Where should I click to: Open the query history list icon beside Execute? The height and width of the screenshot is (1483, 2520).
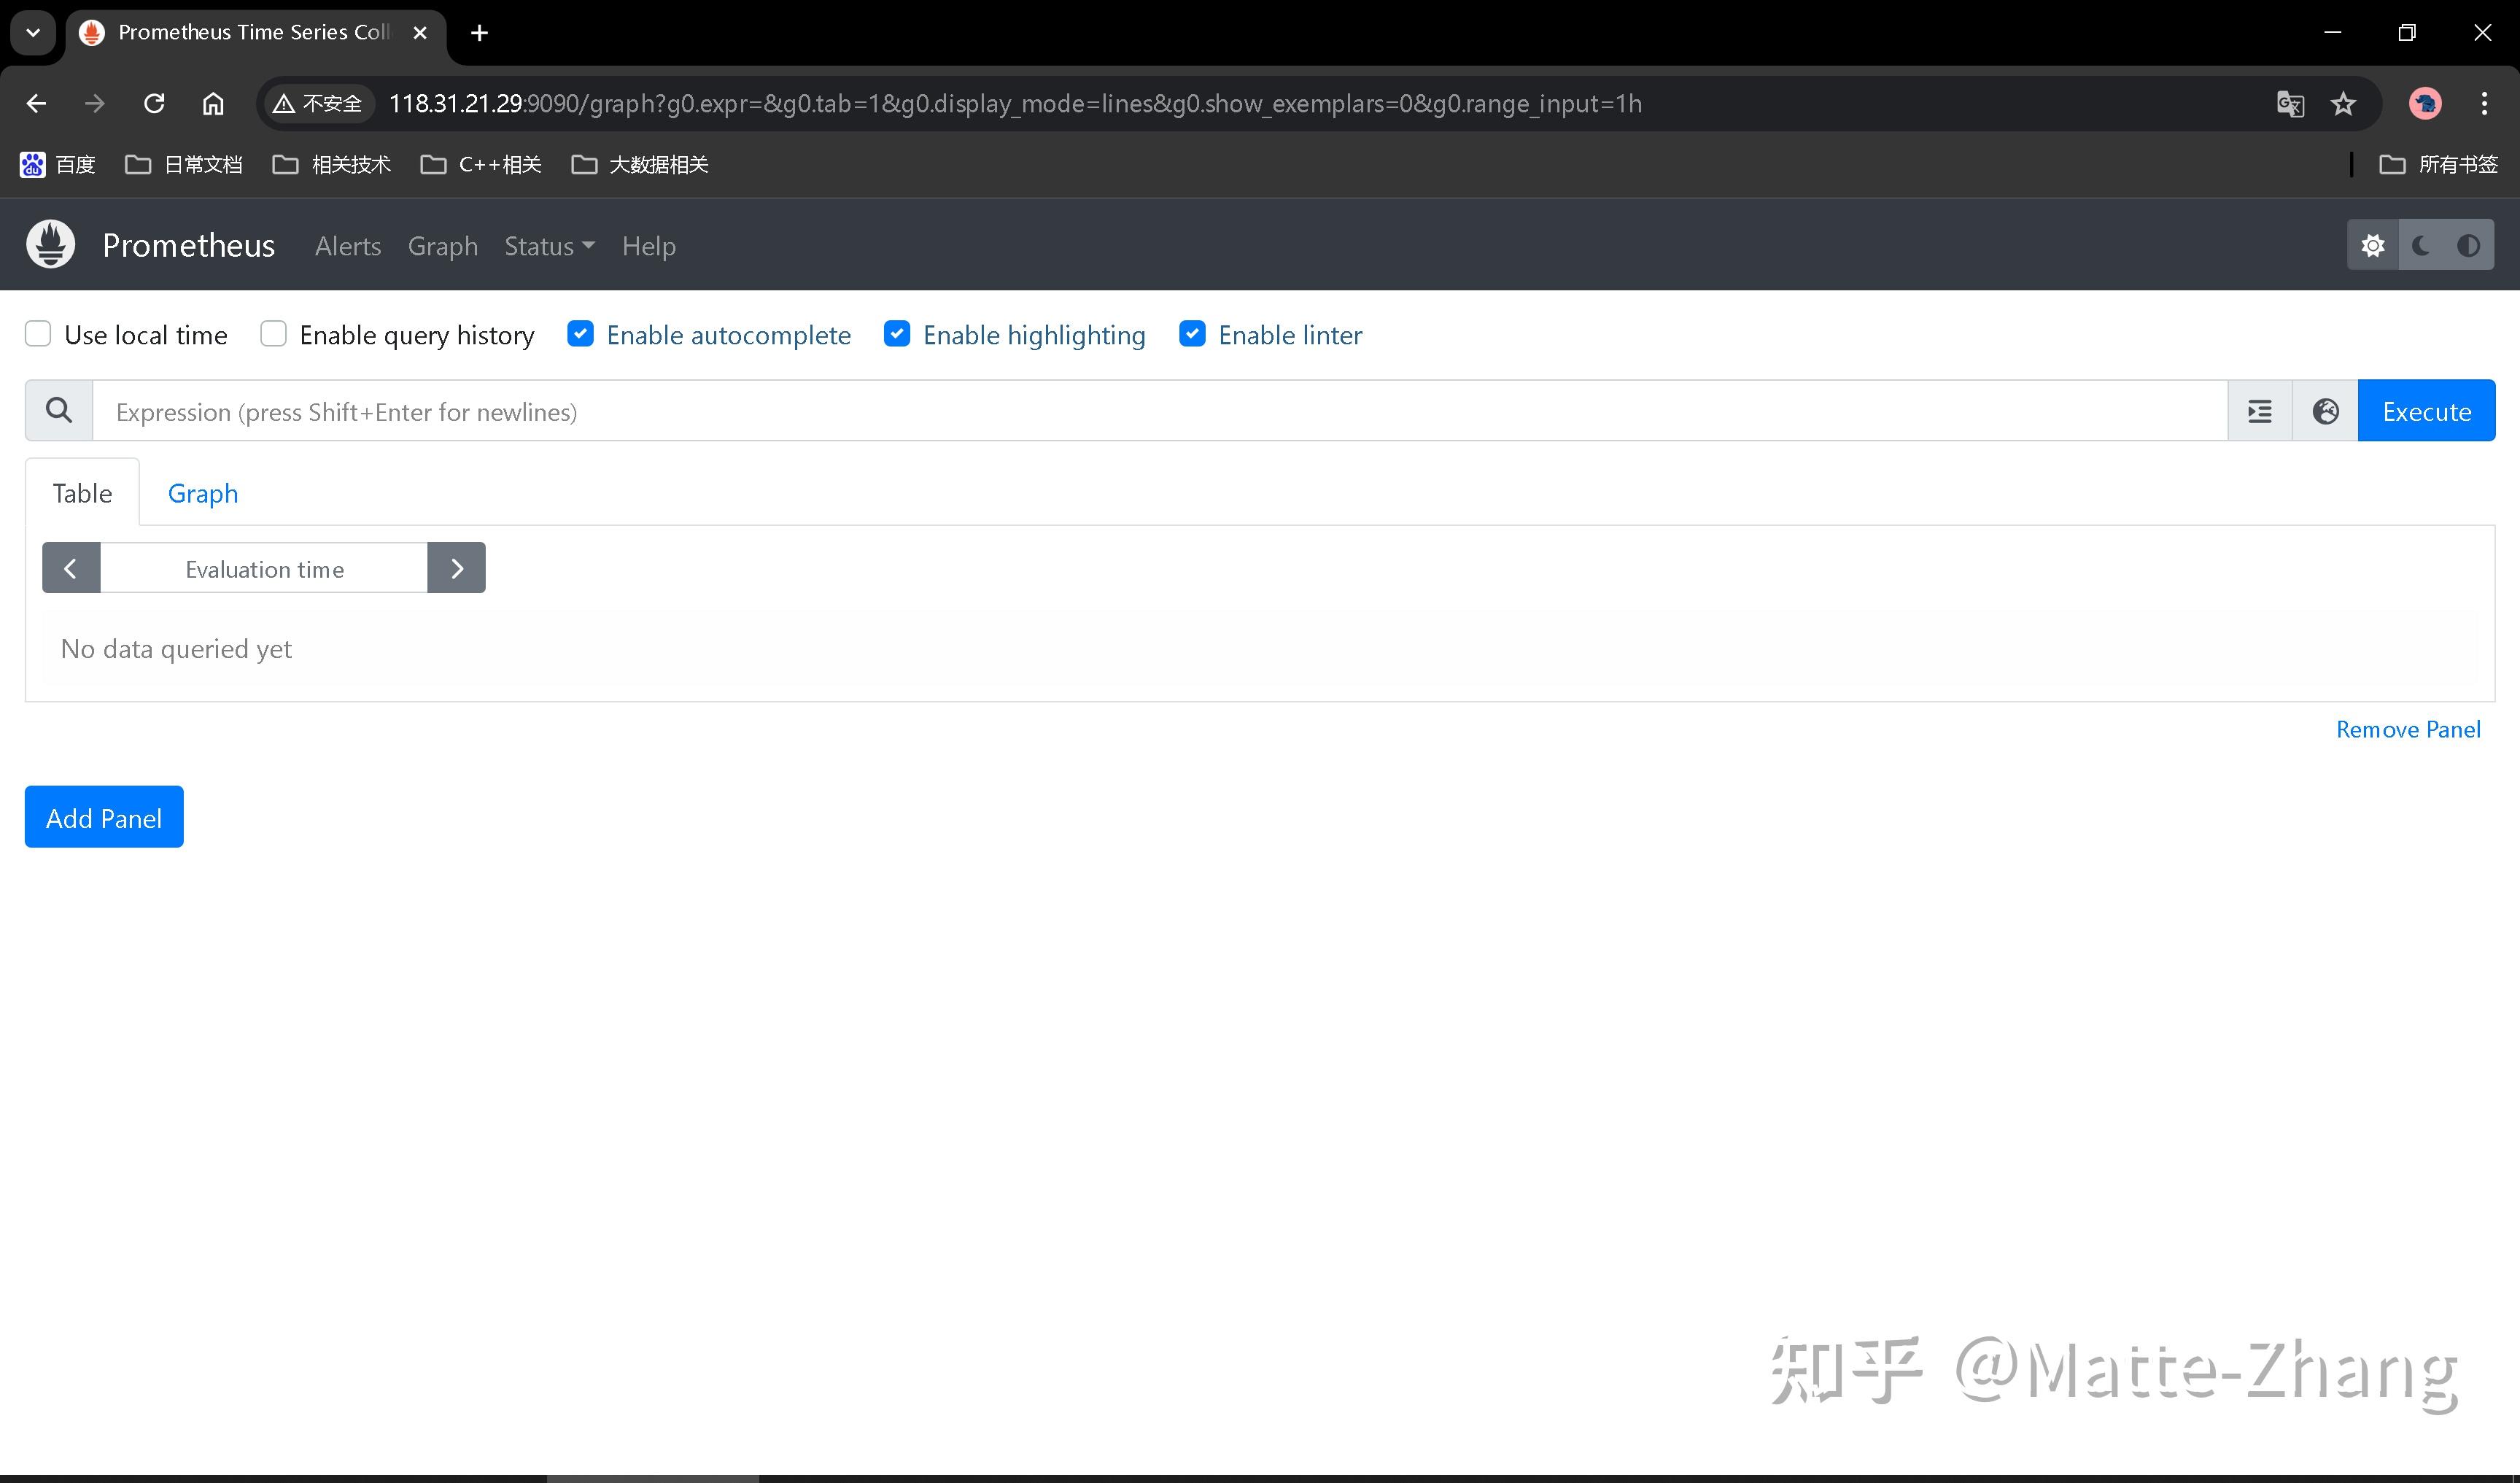2259,410
